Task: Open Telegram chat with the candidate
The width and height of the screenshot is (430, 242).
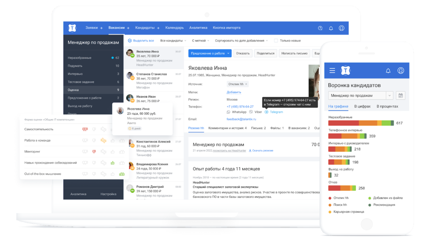Action: (276, 112)
